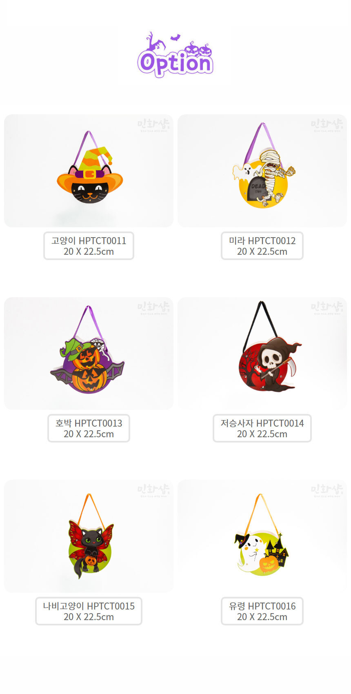The image size is (351, 694).
Task: Select the stacked pumpkin bat-wing bag image
Action: [89, 354]
